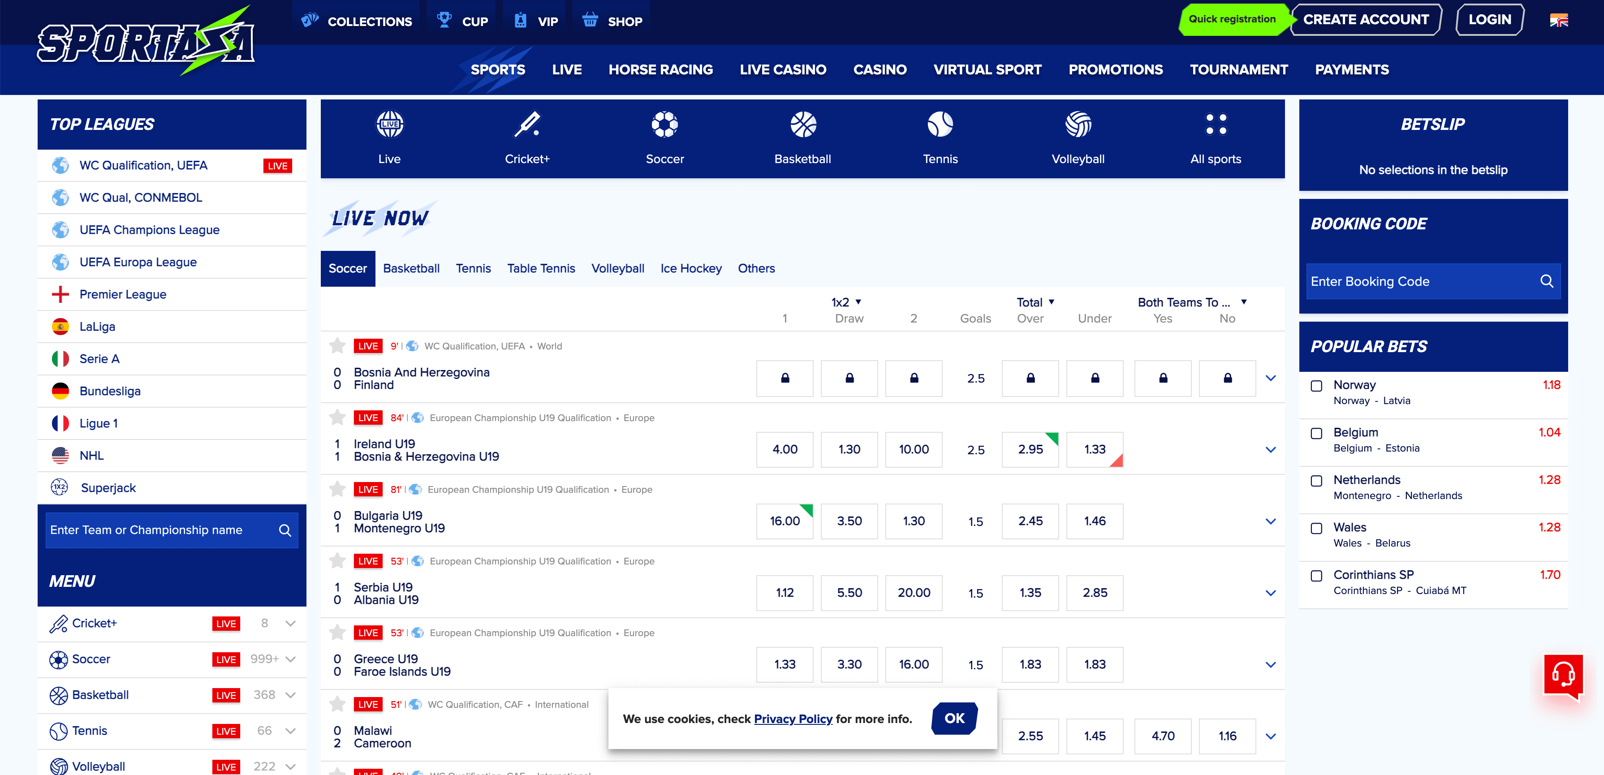
Task: Favorite the Ireland U19 match star
Action: [x=337, y=417]
